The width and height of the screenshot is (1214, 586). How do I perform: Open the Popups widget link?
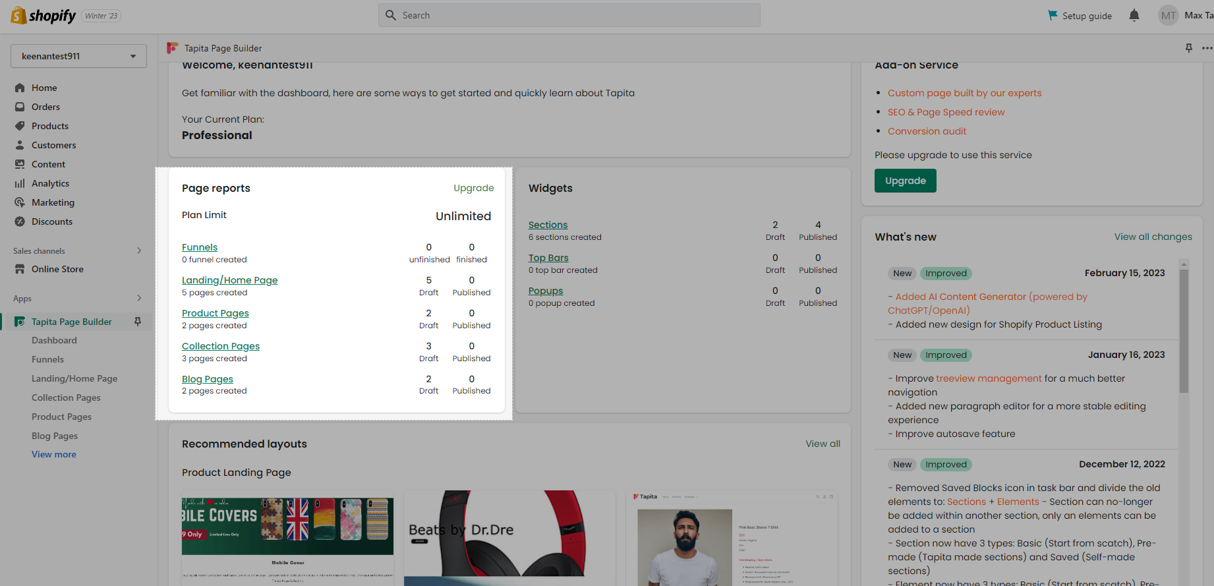pyautogui.click(x=546, y=291)
